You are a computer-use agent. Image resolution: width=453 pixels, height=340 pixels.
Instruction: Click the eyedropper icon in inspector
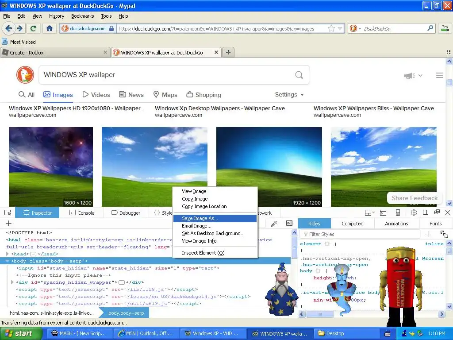274,223
